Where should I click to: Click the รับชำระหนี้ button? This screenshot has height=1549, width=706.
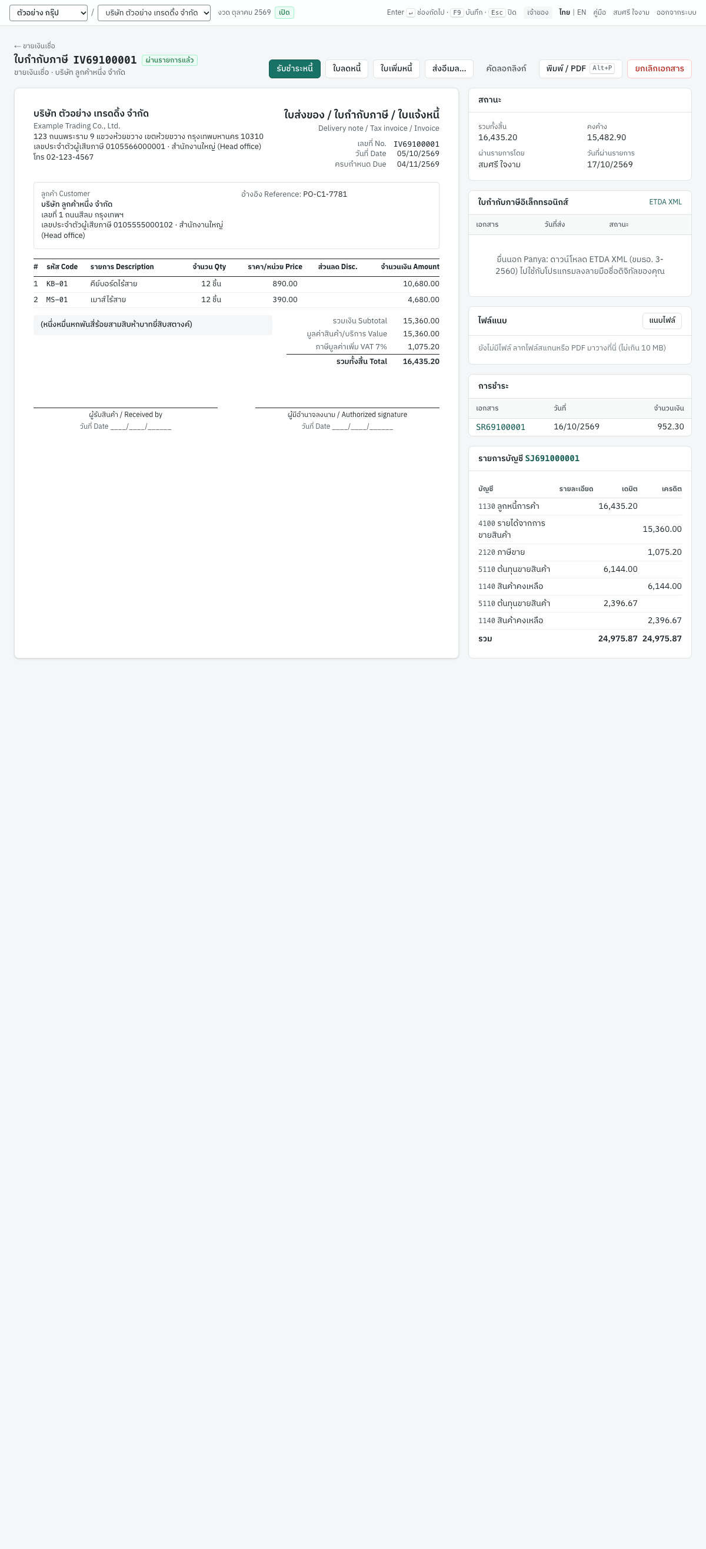click(x=294, y=68)
